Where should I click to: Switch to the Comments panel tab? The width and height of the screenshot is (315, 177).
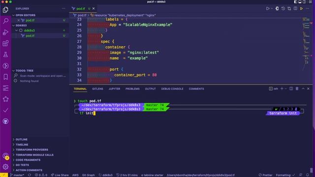click(x=196, y=89)
